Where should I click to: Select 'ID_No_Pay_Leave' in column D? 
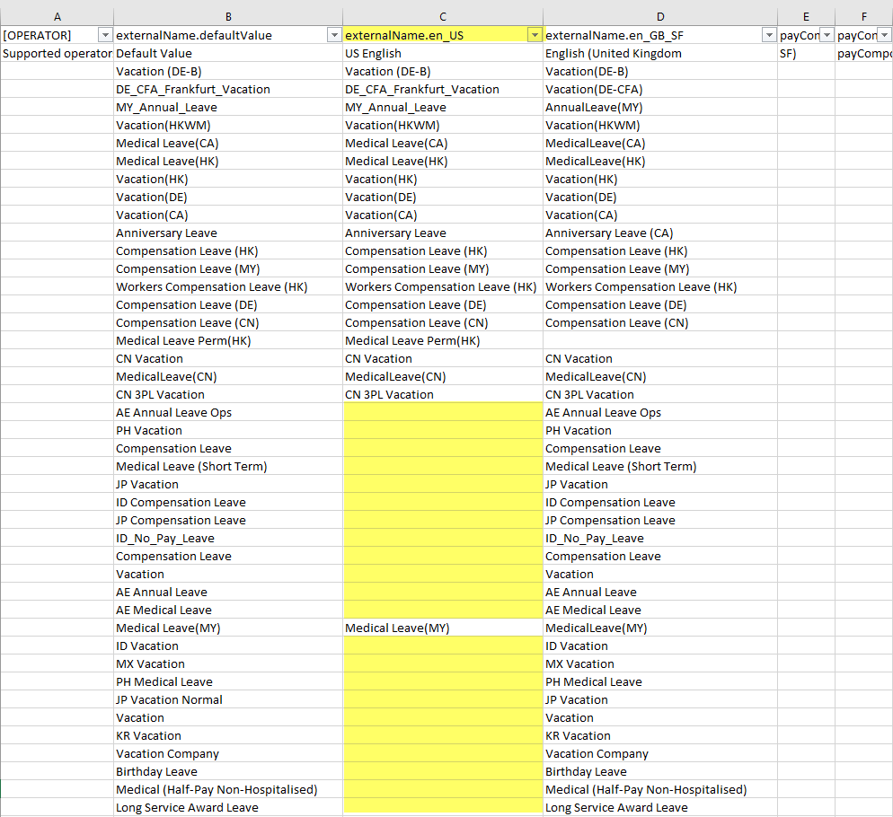660,538
